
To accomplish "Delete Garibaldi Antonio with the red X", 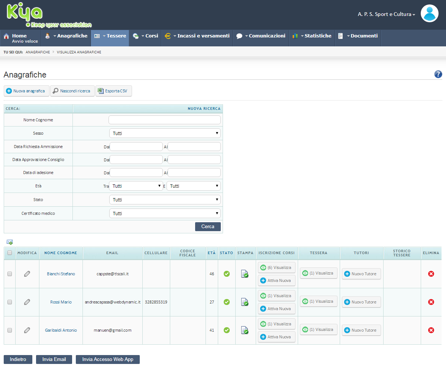I will [x=431, y=330].
